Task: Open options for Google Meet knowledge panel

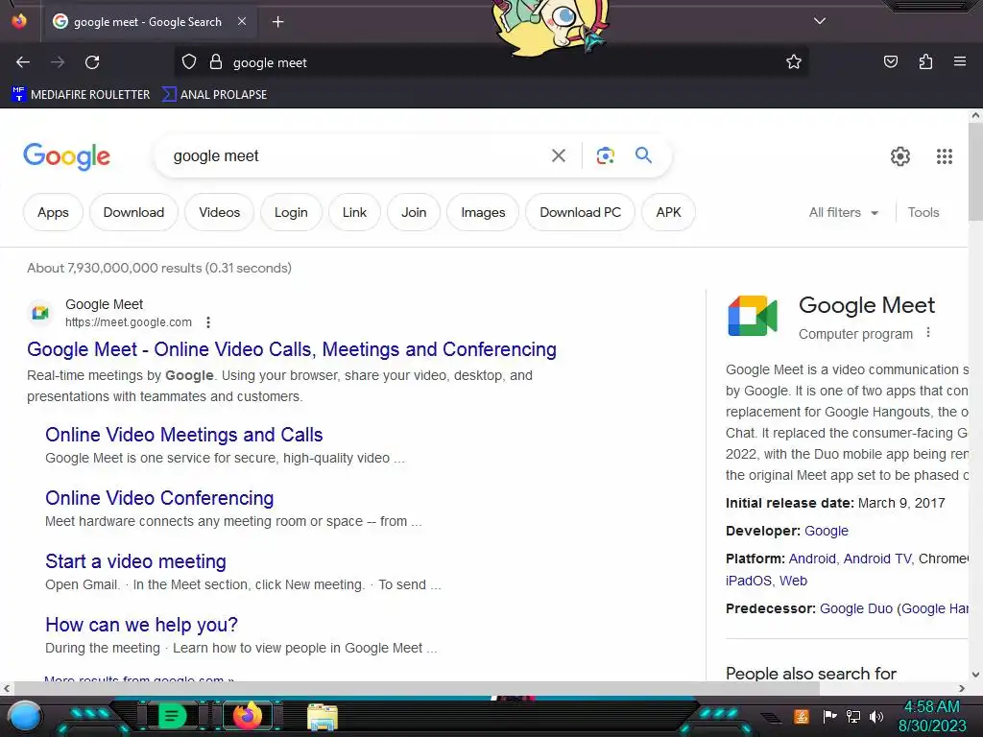Action: click(928, 333)
